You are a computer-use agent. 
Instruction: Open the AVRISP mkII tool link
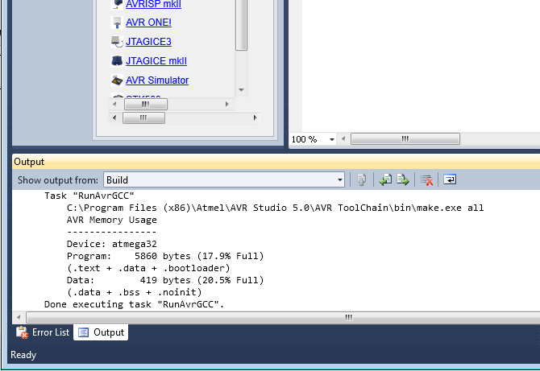(x=153, y=4)
